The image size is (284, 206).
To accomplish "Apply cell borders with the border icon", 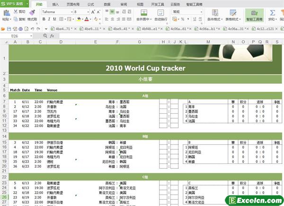I will [x=61, y=19].
